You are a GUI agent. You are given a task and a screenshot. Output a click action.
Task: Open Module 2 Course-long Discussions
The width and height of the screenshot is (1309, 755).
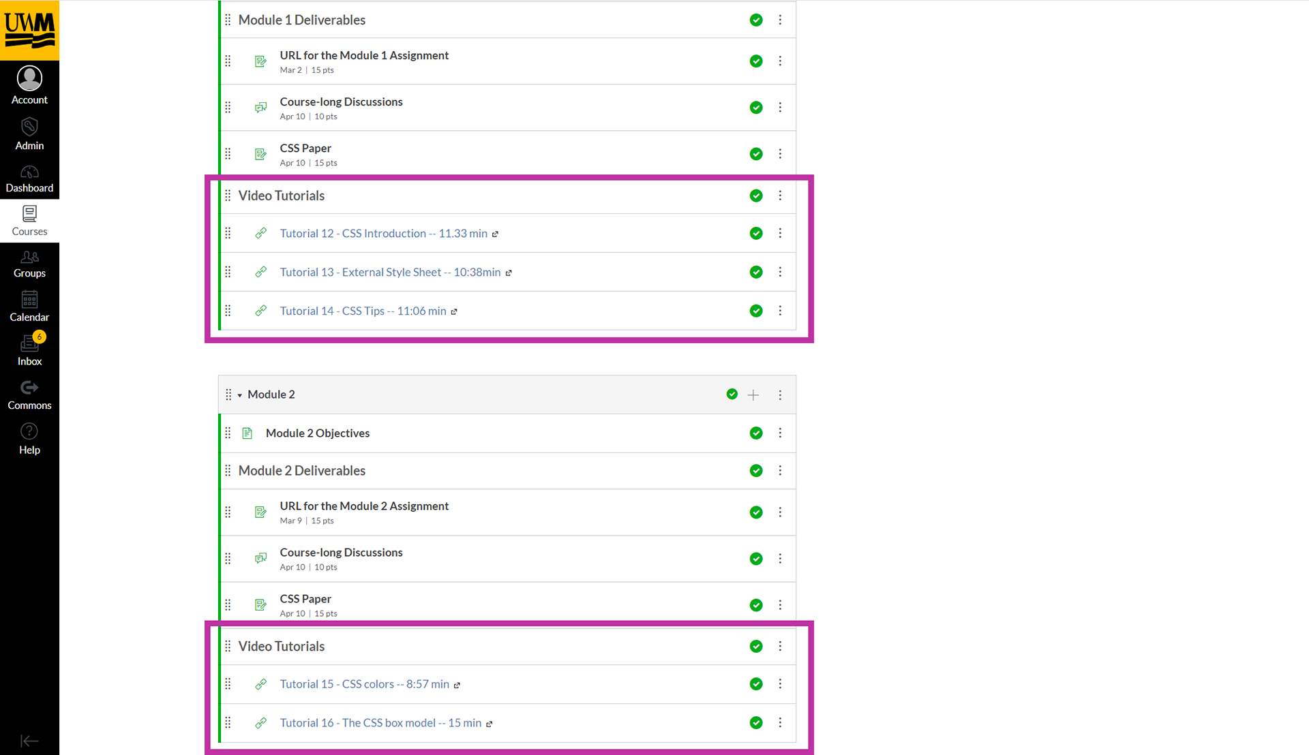(341, 553)
